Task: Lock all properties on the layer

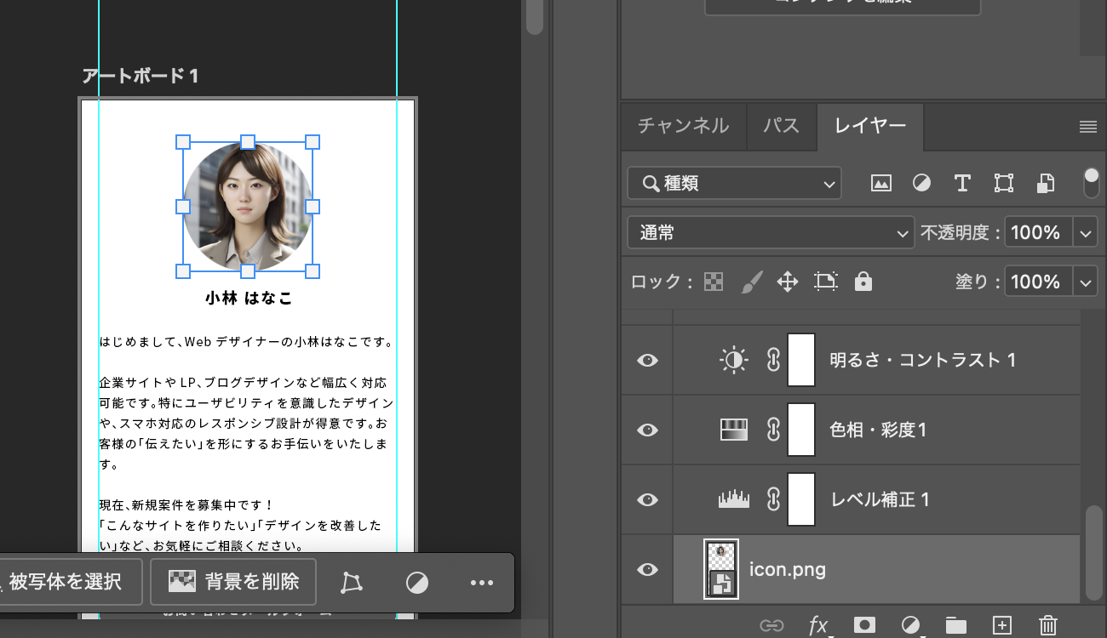Action: click(x=863, y=281)
